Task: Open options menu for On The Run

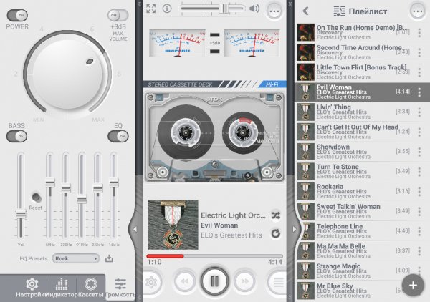Action: pyautogui.click(x=419, y=33)
